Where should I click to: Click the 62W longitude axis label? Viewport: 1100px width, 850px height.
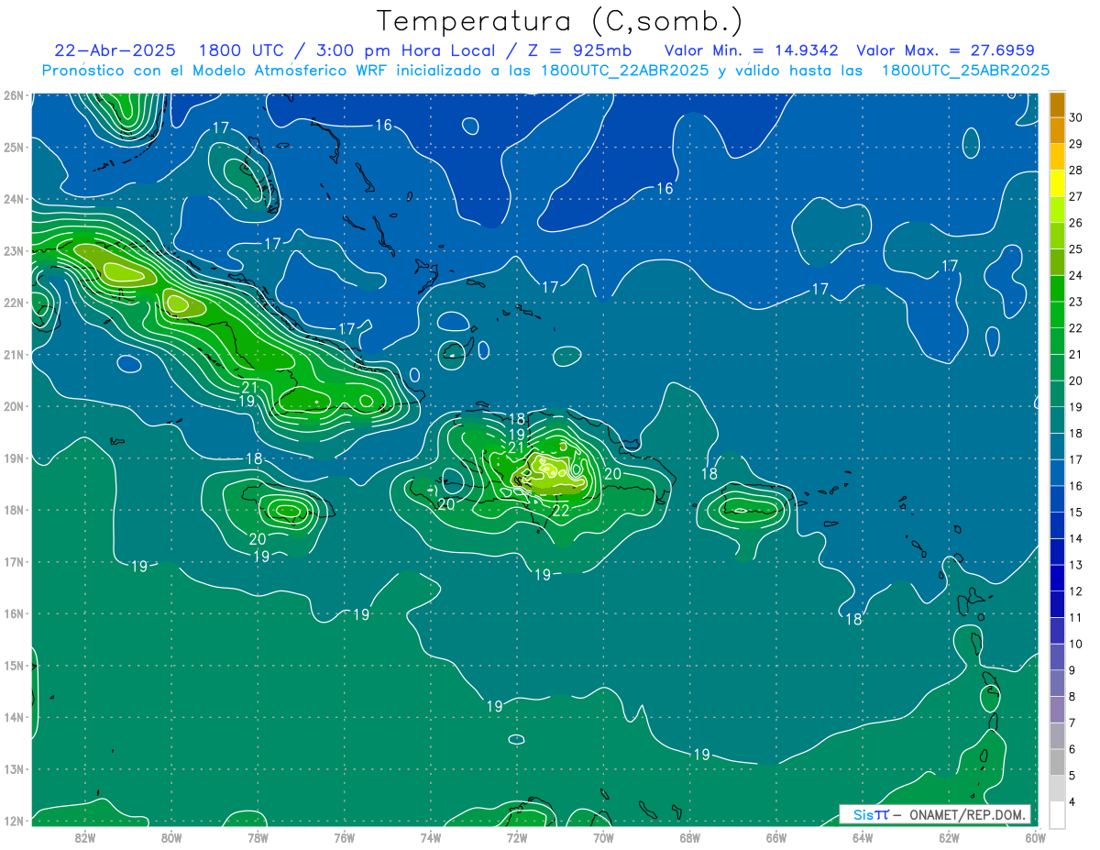click(x=949, y=837)
